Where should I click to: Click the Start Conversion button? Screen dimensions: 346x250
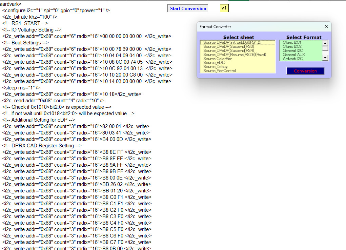(188, 8)
